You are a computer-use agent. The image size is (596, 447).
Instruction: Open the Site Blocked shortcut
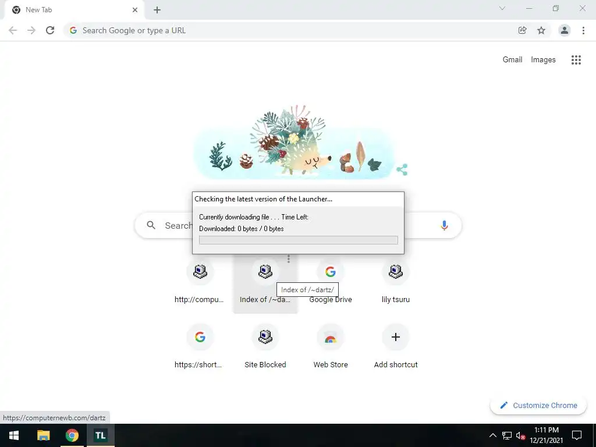click(x=265, y=347)
